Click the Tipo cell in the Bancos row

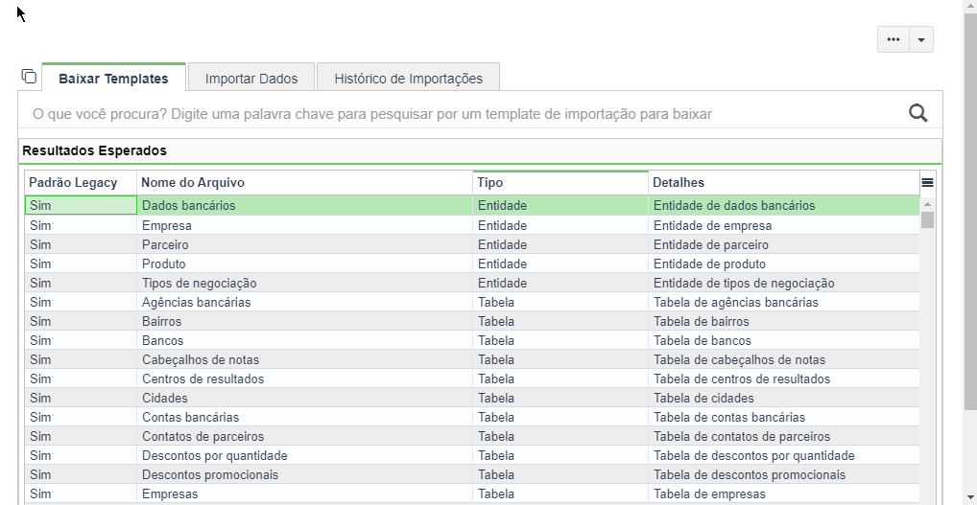[560, 341]
